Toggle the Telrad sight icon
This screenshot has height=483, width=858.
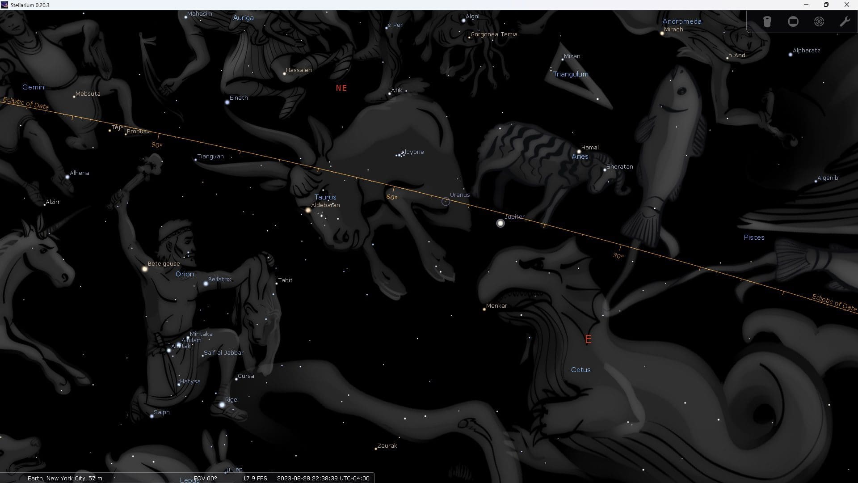(x=819, y=21)
